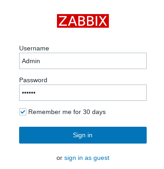Click the empty space after the password dots
Image resolution: width=164 pixels, height=169 pixels.
[91, 93]
